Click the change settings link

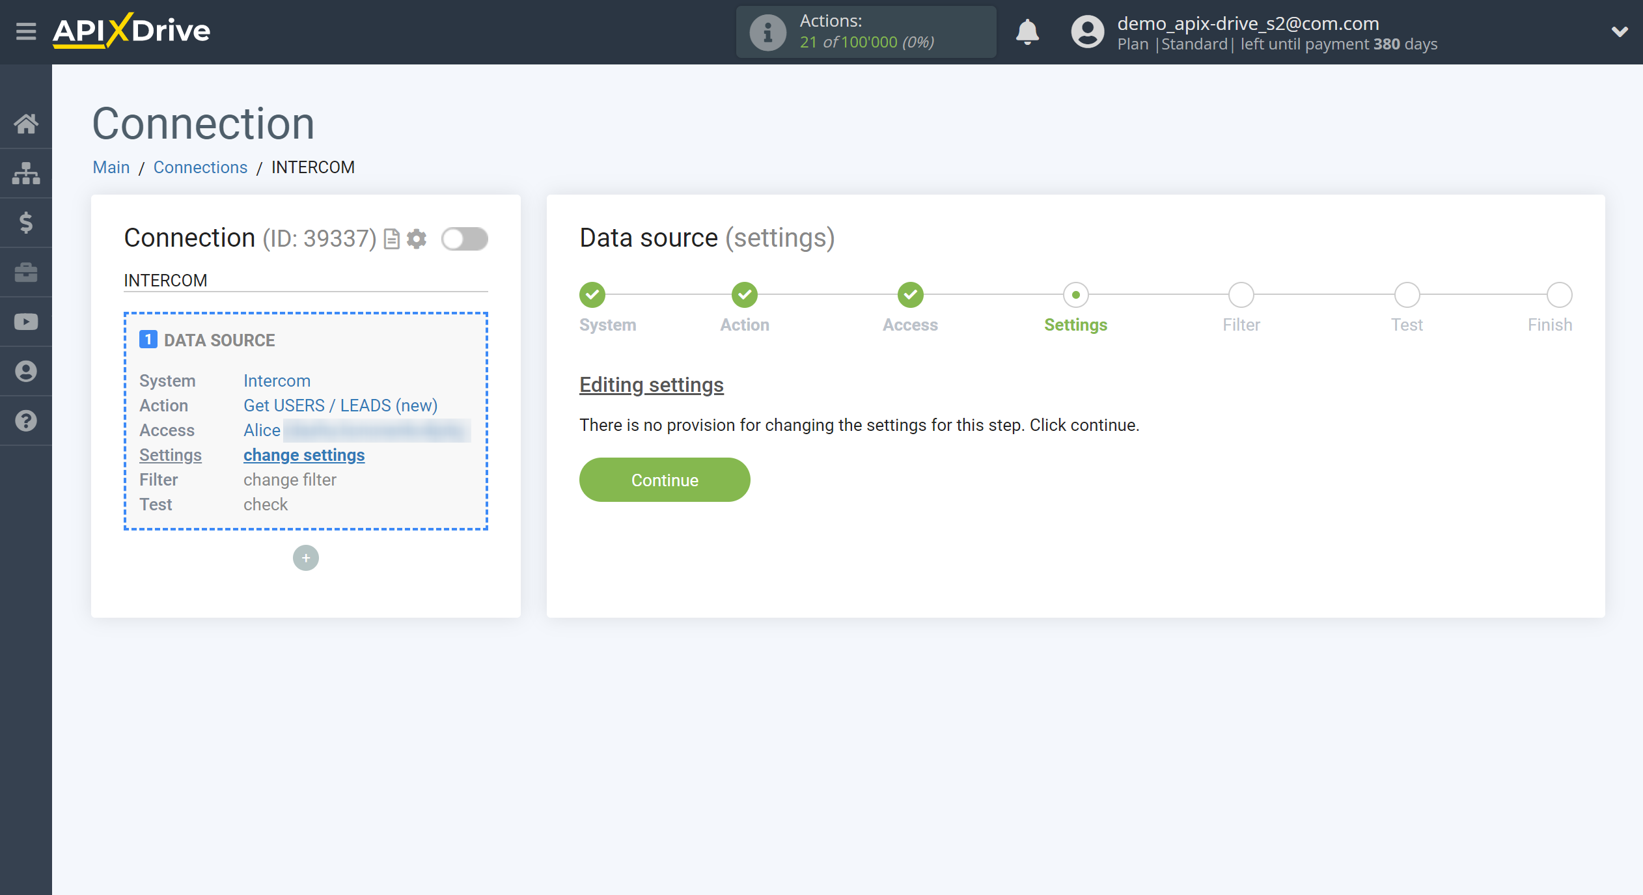tap(304, 455)
